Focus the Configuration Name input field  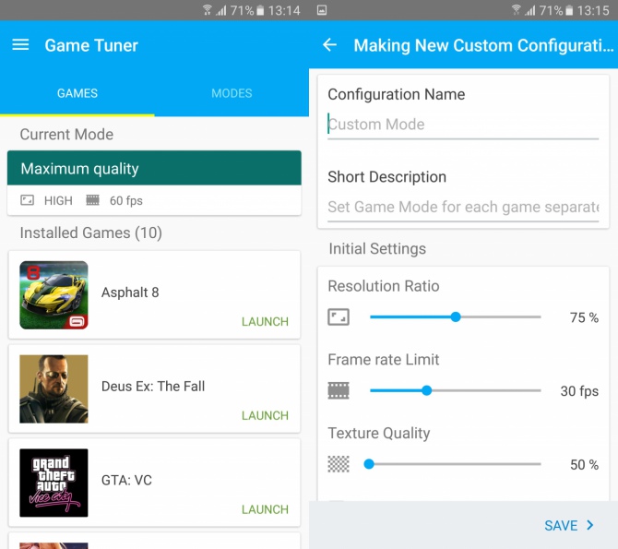[463, 125]
